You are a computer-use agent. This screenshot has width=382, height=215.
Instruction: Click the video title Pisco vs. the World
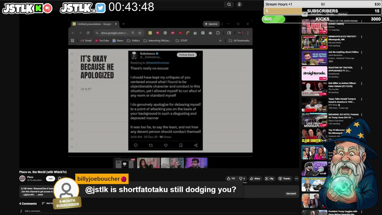(x=43, y=172)
